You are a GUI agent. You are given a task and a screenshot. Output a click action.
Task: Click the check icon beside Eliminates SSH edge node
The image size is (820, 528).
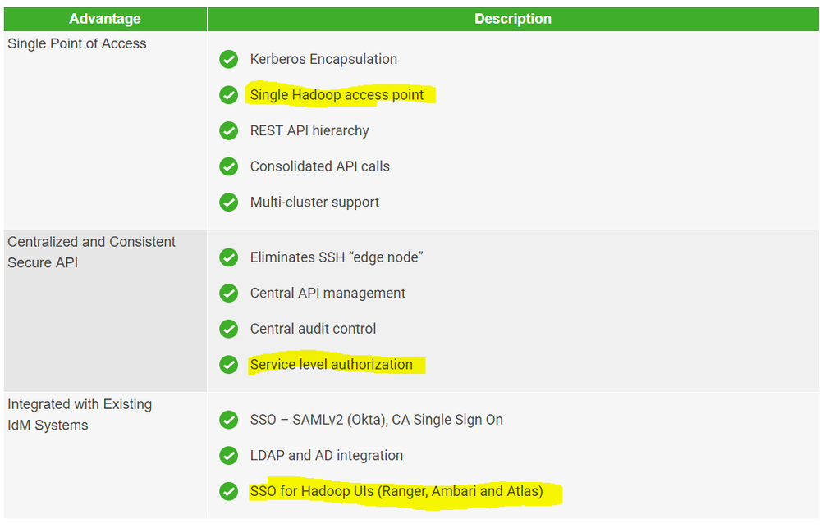pos(229,257)
